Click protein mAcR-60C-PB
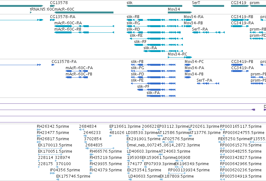The image size is (266, 181). coord(77,77)
